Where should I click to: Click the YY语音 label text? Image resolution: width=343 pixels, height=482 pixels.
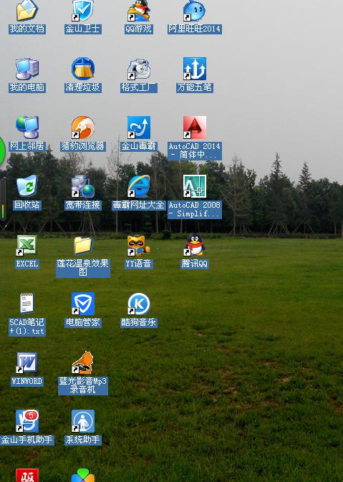coord(139,264)
